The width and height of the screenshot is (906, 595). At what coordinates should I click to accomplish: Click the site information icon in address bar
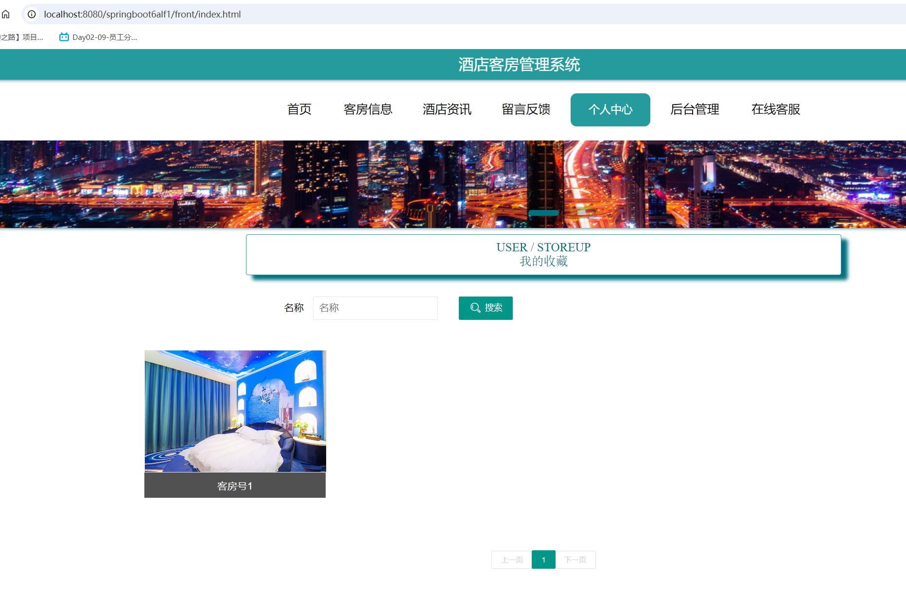tap(32, 14)
